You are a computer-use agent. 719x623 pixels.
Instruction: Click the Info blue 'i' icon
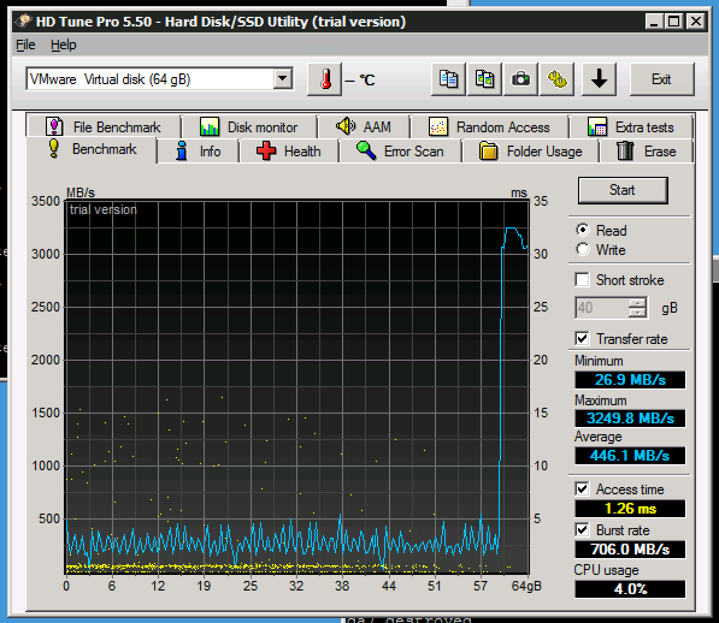(x=182, y=150)
